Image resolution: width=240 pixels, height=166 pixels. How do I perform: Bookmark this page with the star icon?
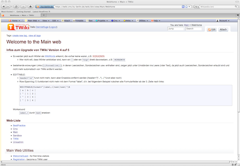[186, 6]
